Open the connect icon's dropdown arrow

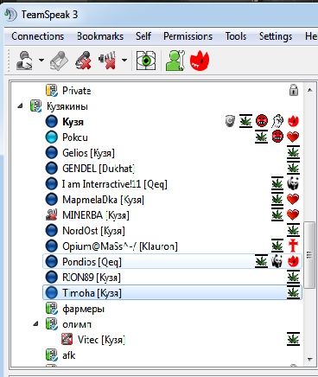click(41, 61)
